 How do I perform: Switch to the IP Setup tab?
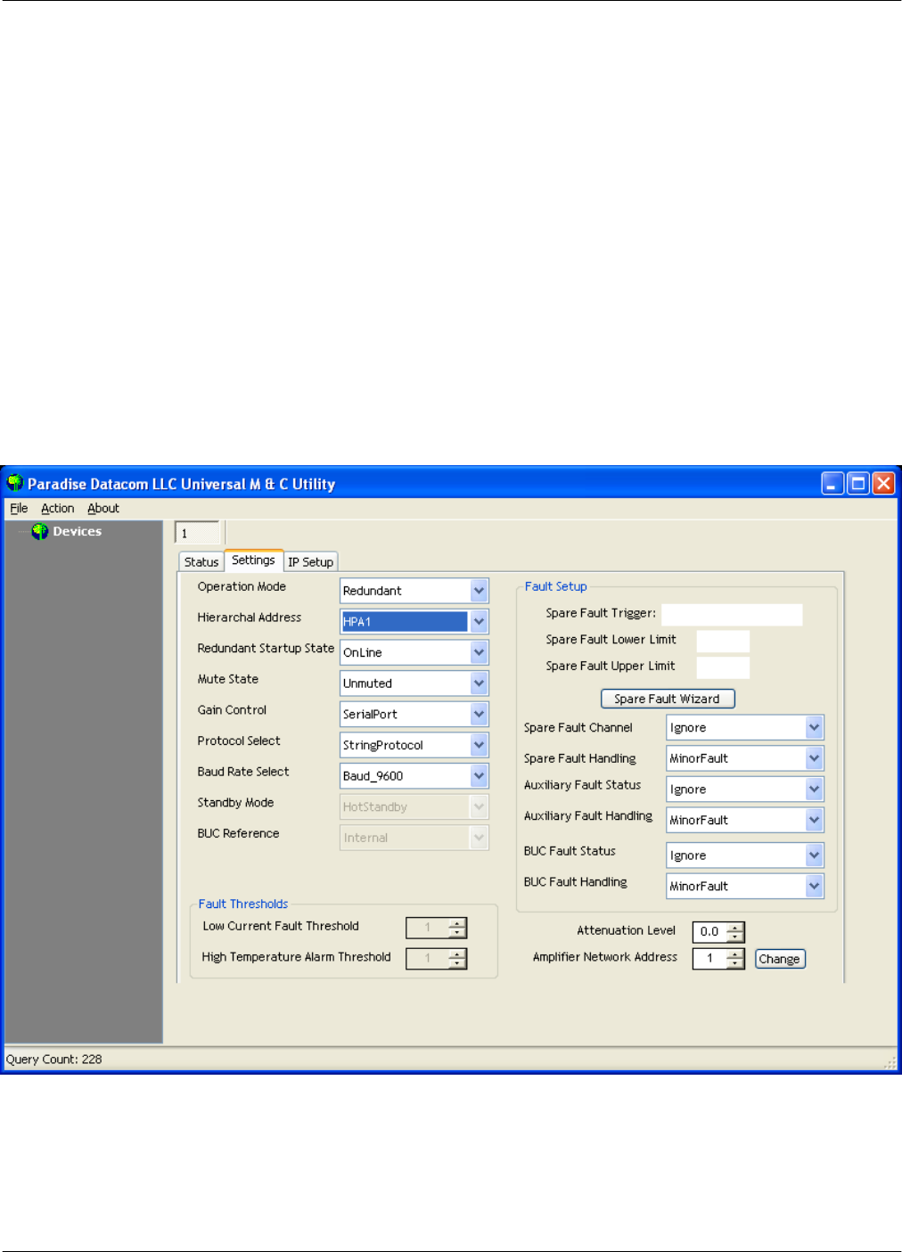click(x=310, y=561)
